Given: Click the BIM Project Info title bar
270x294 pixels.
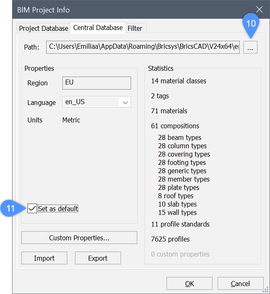Looking at the screenshot, I should coord(125,10).
